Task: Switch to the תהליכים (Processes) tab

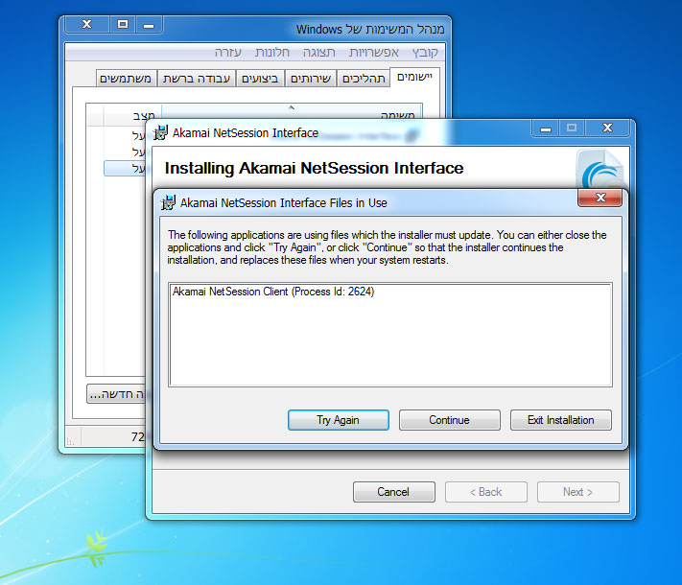Action: (x=364, y=79)
